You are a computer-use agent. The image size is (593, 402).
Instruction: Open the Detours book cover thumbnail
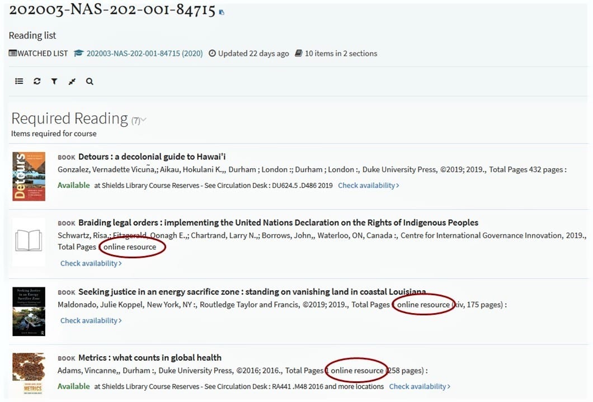pyautogui.click(x=29, y=177)
